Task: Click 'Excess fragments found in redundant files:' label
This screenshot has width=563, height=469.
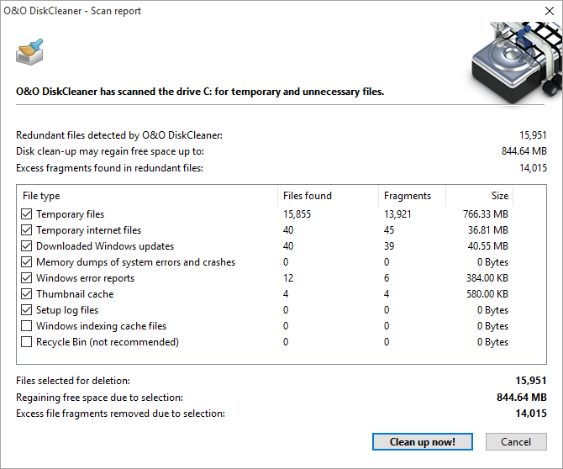Action: pos(109,168)
